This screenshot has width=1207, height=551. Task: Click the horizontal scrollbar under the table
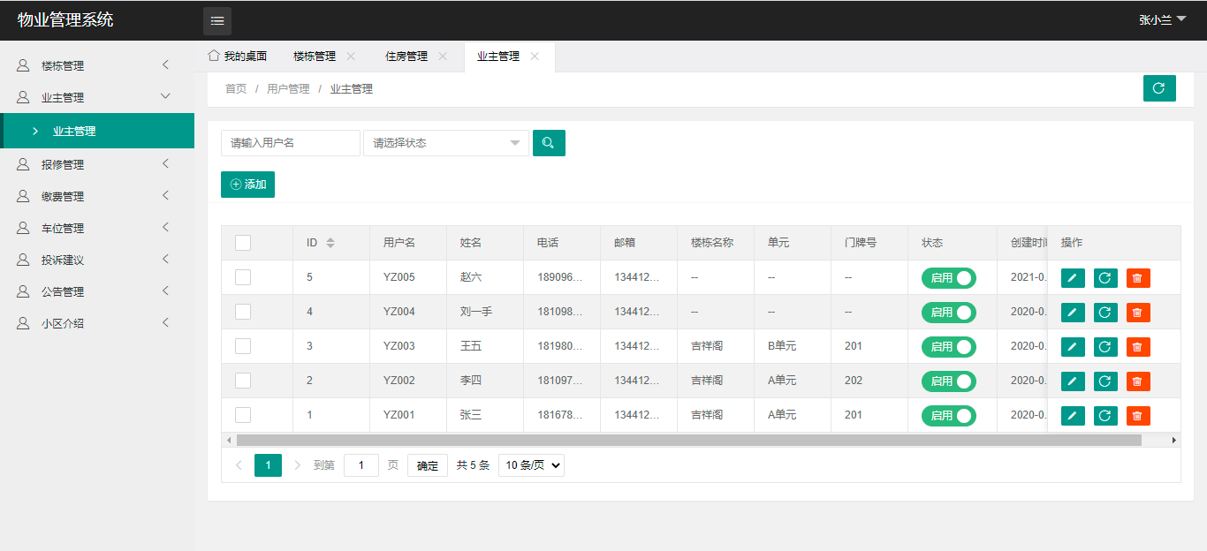(688, 440)
